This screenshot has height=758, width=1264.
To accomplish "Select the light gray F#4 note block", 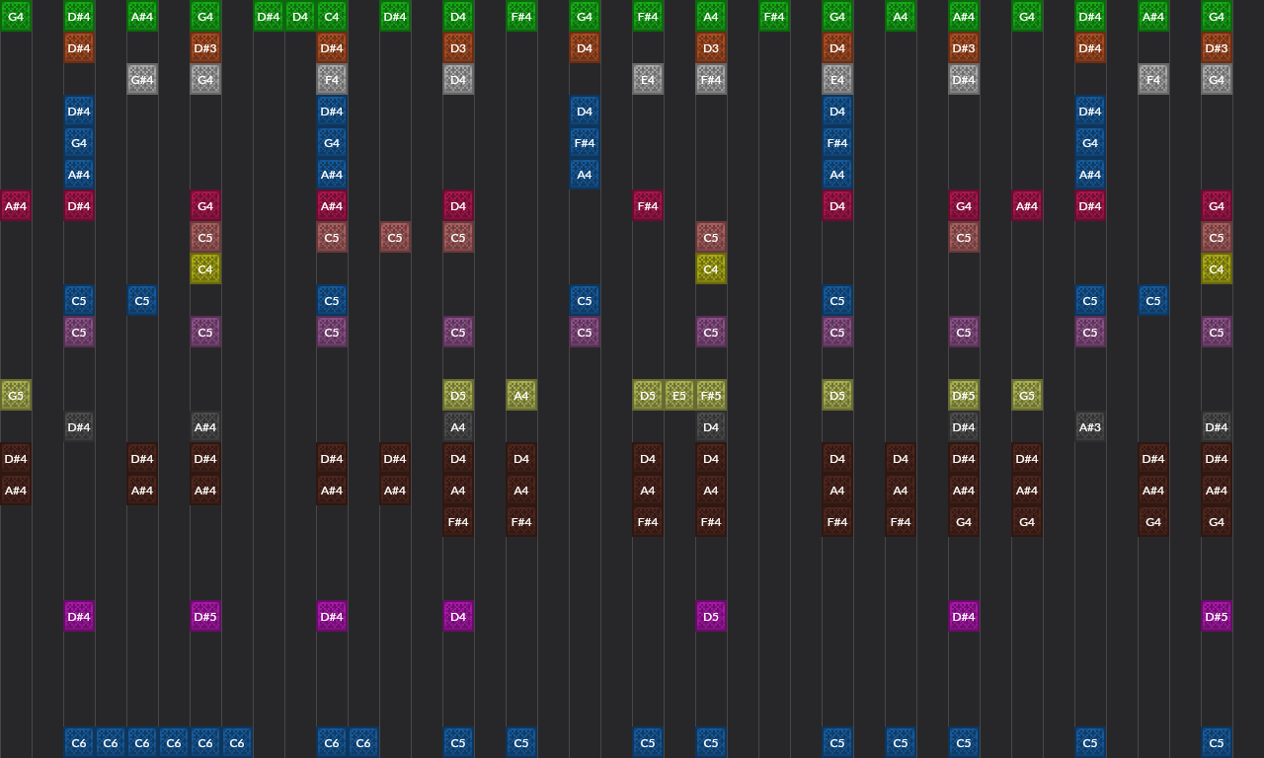I will tap(711, 79).
